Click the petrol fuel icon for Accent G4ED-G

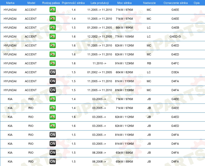click(x=52, y=37)
